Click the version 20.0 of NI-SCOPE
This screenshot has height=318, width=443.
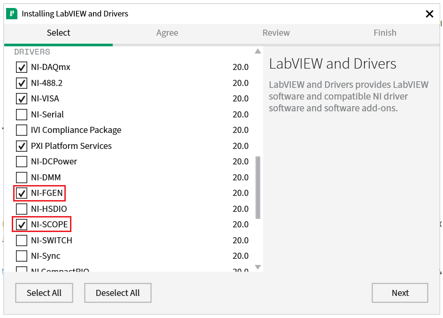tap(241, 225)
